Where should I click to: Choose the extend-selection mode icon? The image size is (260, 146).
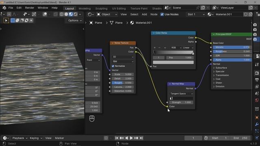point(17,21)
